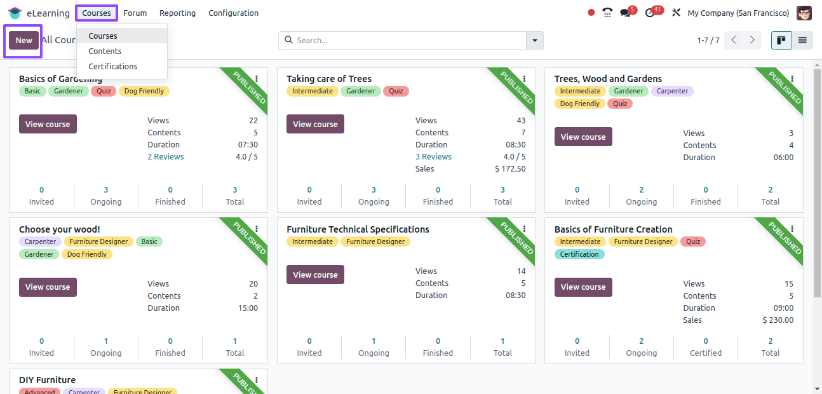Click Quiz tag on Taking care of Trees
822x394 pixels.
click(x=396, y=91)
